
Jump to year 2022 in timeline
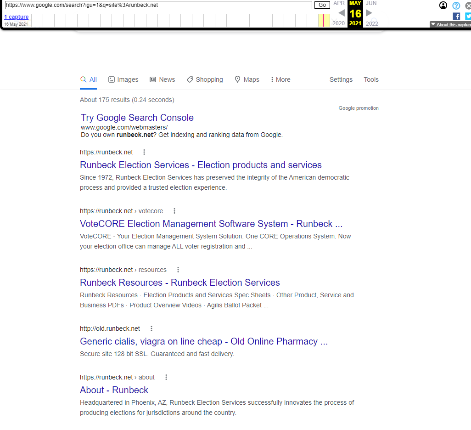pyautogui.click(x=371, y=23)
